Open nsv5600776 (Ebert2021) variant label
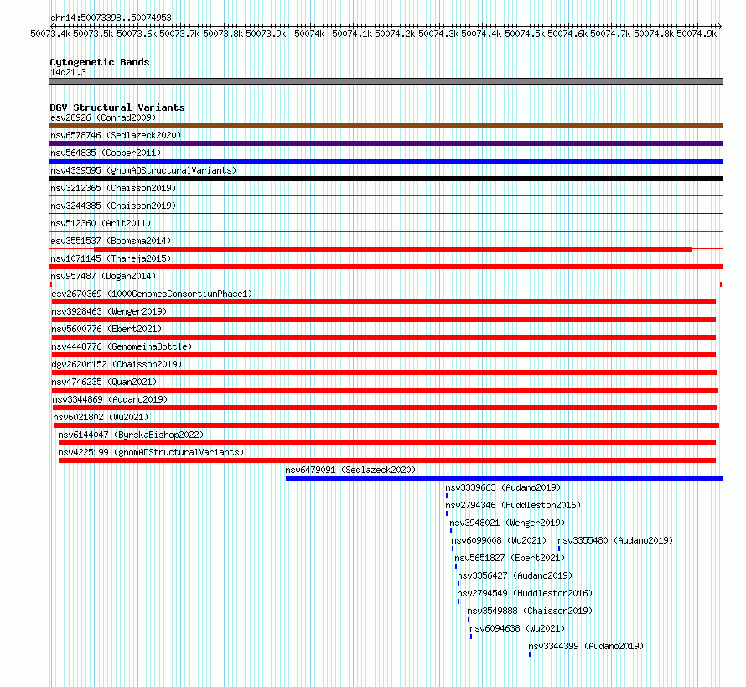 [x=106, y=329]
